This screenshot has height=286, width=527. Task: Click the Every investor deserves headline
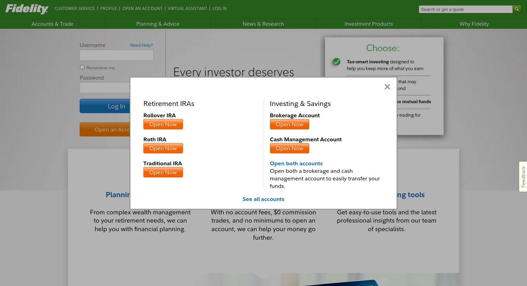pos(234,72)
